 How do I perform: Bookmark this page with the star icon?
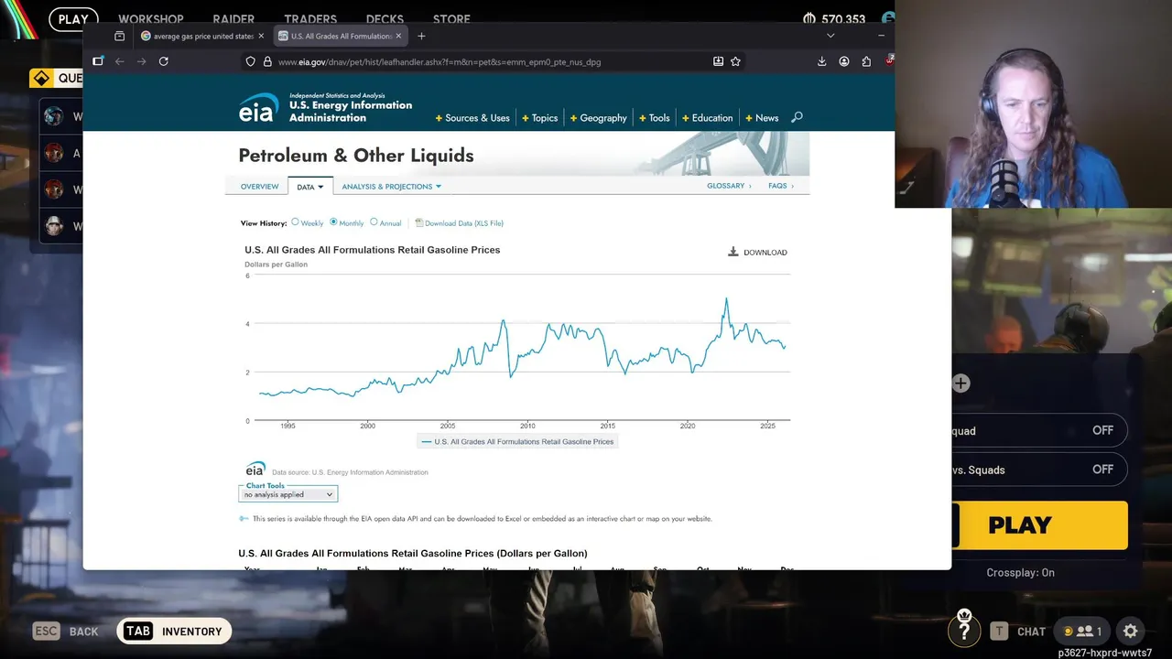(735, 61)
